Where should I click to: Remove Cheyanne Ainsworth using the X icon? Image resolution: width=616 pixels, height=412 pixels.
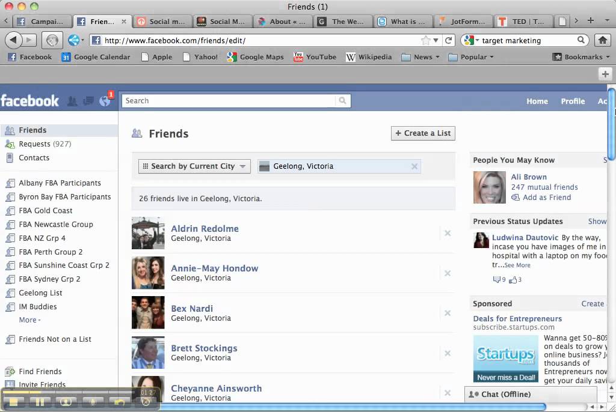click(x=448, y=393)
